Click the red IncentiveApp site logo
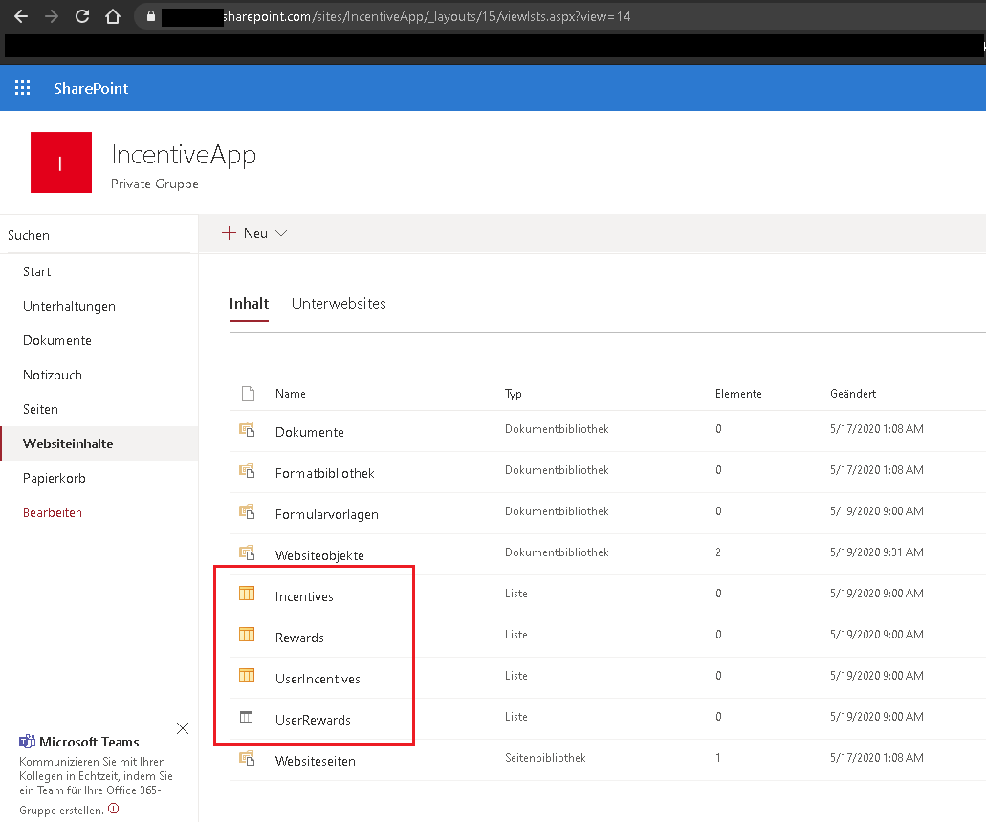This screenshot has width=986, height=822. coord(61,162)
